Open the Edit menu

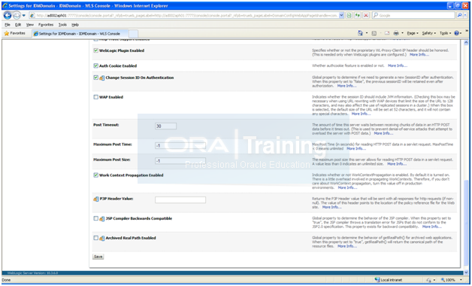point(18,25)
